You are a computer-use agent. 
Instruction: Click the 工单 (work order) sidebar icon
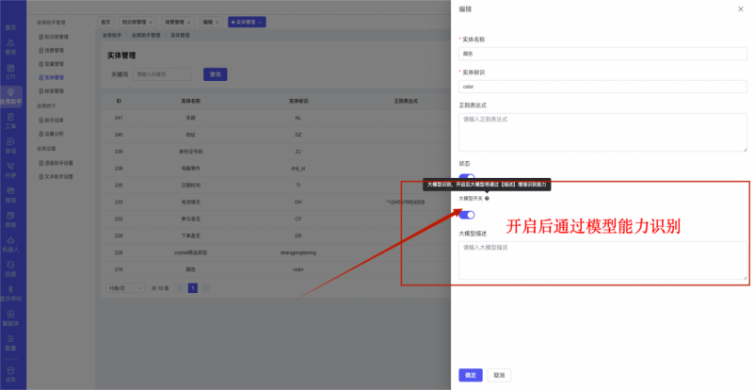pyautogui.click(x=10, y=122)
